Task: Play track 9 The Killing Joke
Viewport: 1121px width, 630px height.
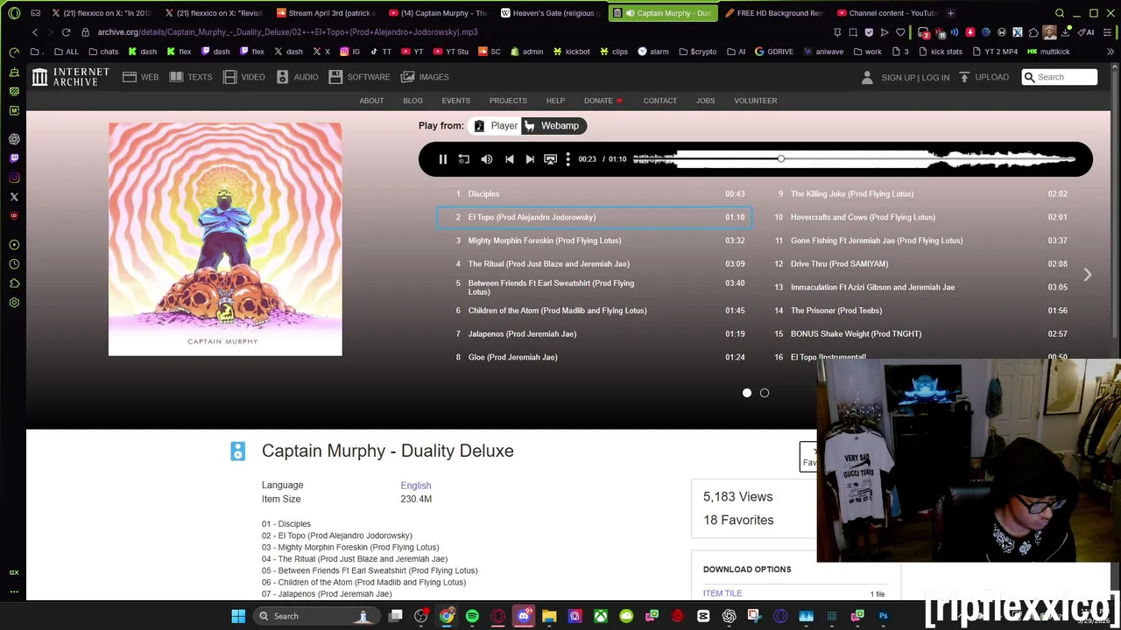Action: point(920,194)
